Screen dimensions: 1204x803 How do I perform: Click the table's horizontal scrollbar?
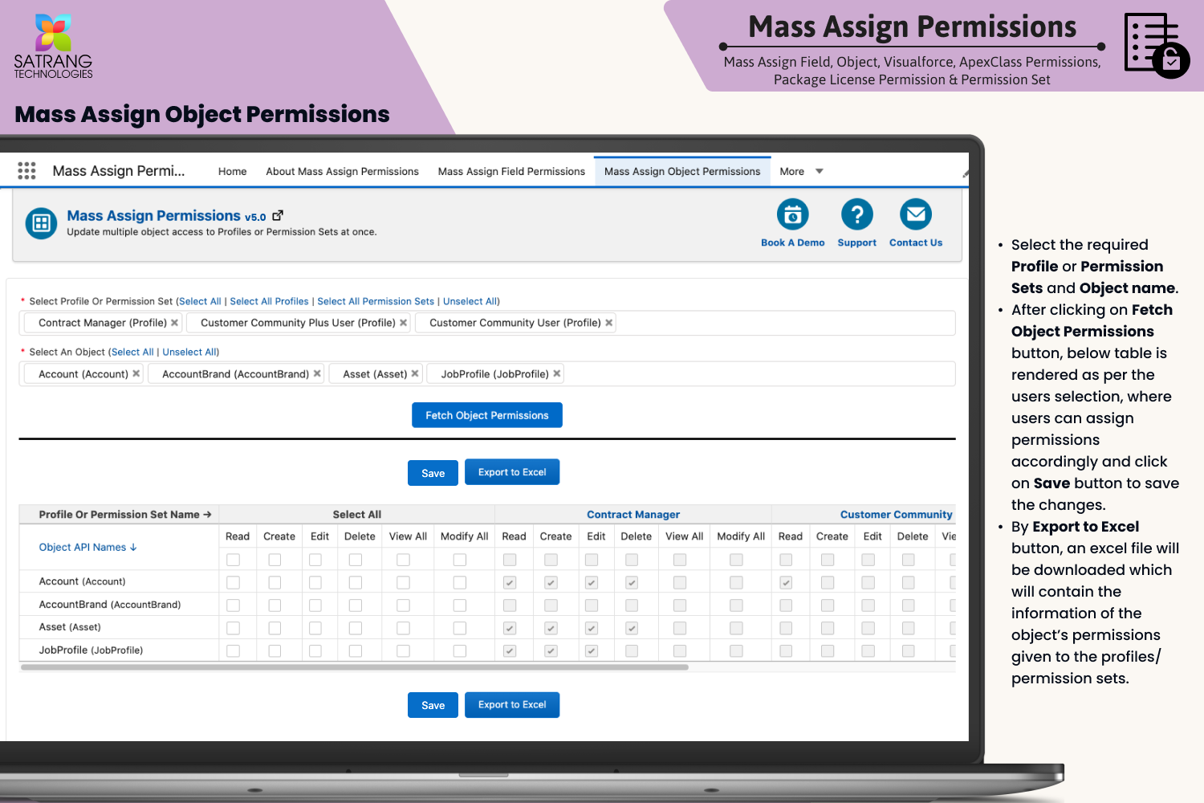354,667
